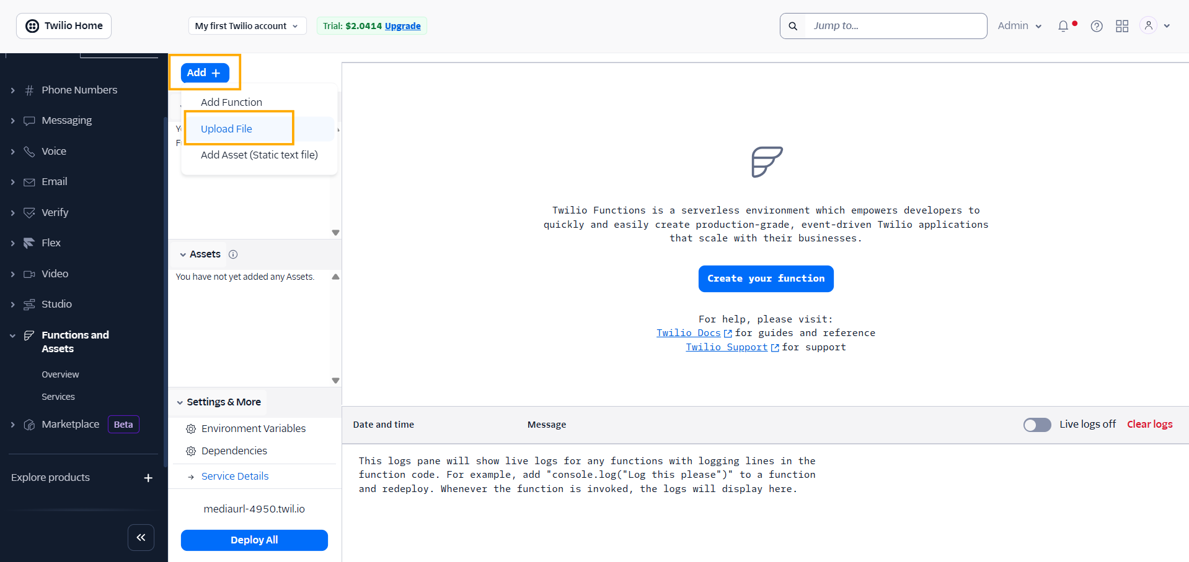1189x562 pixels.
Task: Click the Functions and Assets icon
Action: click(29, 335)
